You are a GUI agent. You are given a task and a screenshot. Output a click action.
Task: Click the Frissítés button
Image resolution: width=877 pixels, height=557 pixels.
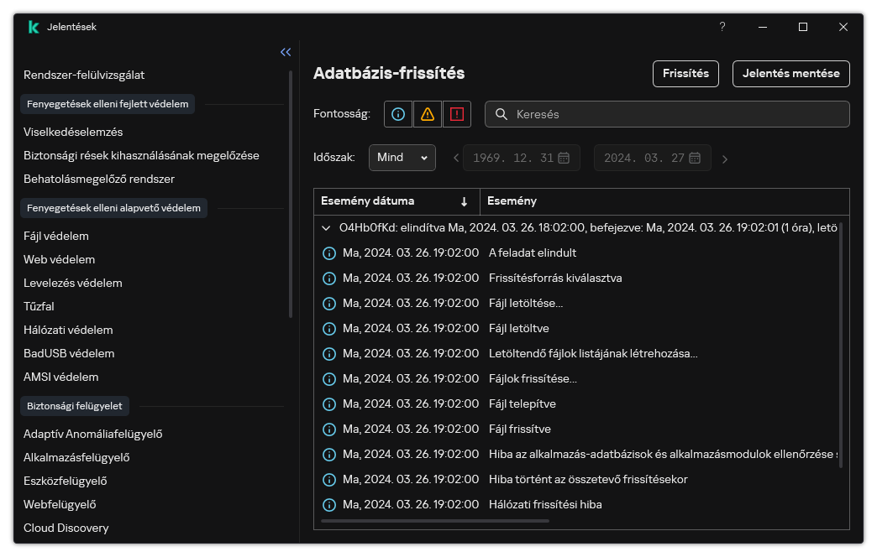685,74
